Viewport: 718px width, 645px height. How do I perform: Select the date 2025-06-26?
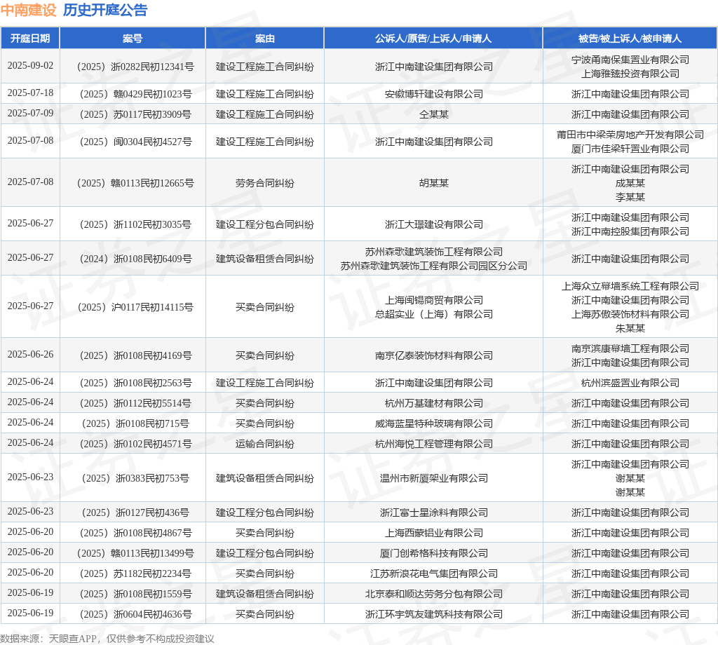(x=30, y=355)
